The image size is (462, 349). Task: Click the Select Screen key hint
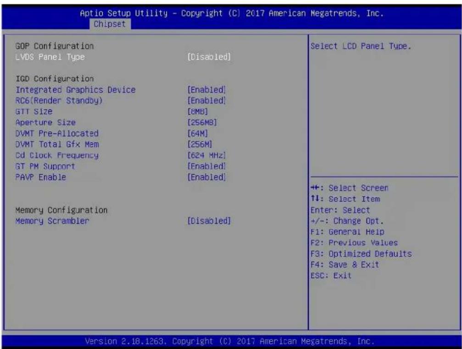pyautogui.click(x=350, y=188)
